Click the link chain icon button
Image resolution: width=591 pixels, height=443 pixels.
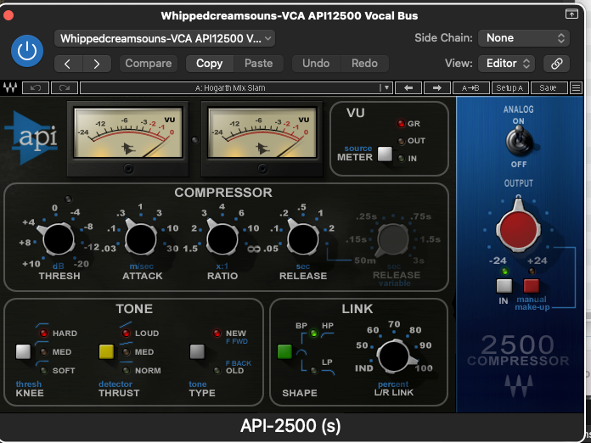click(x=556, y=64)
